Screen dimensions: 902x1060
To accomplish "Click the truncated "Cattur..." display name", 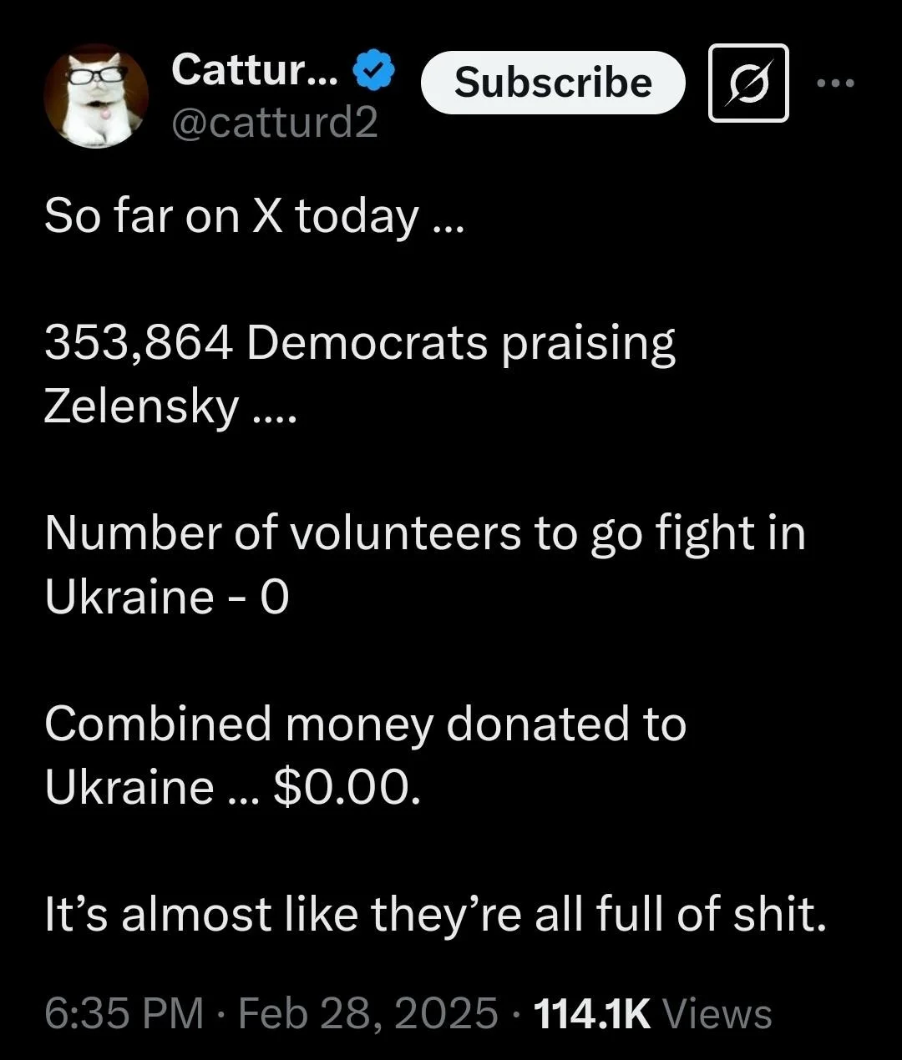I will coord(255,70).
